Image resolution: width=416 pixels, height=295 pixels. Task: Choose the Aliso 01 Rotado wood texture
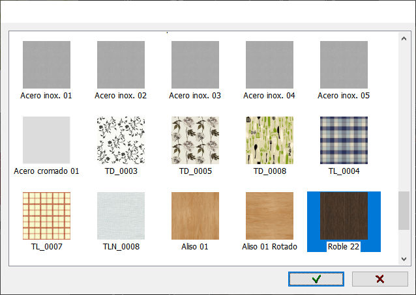[x=269, y=216]
